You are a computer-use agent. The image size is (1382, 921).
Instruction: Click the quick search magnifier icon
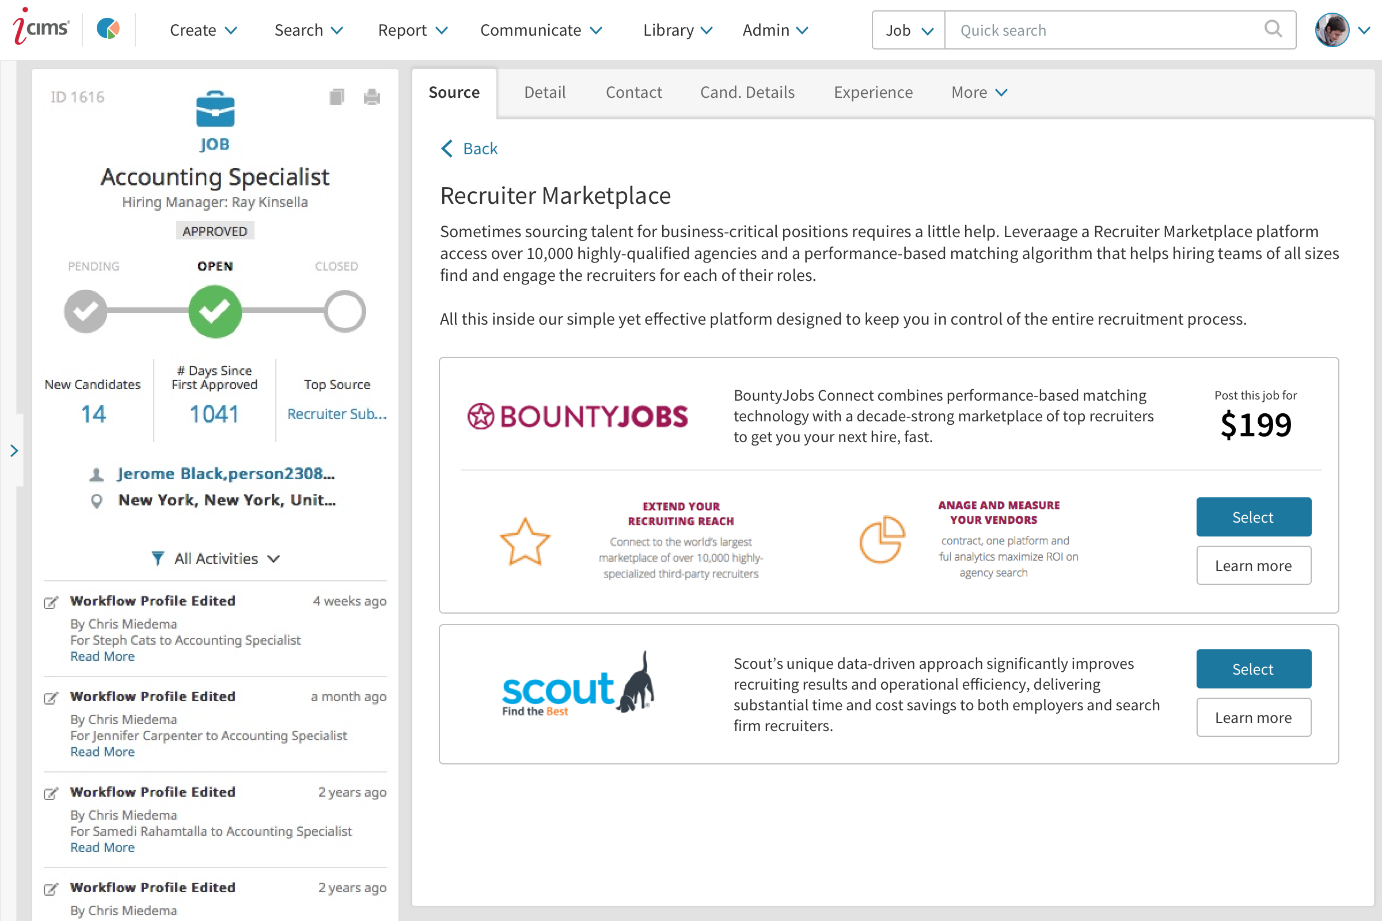click(x=1273, y=29)
